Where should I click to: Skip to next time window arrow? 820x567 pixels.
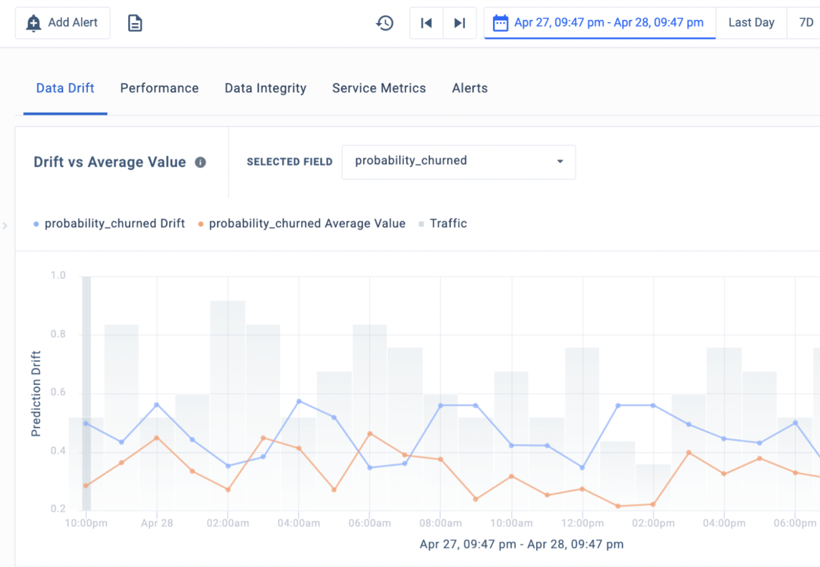[460, 23]
